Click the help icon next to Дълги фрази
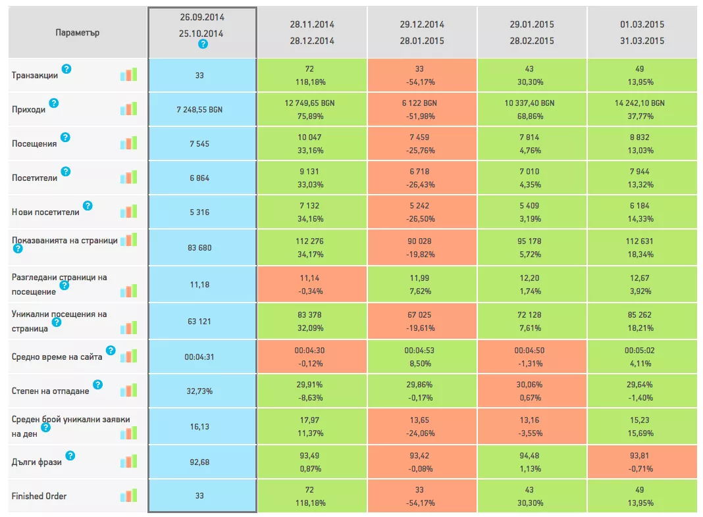Screen dimensions: 703x517 pyautogui.click(x=70, y=456)
